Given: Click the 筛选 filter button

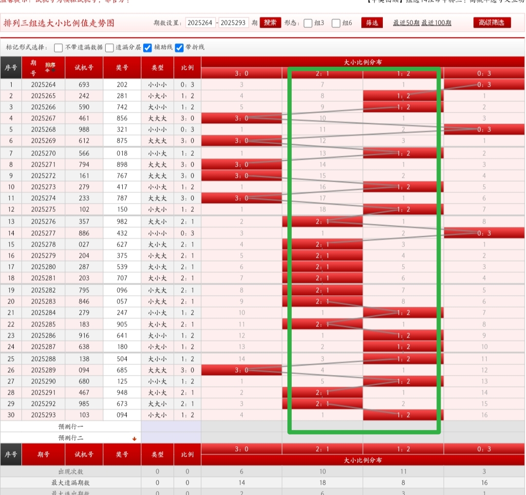Looking at the screenshot, I should point(372,23).
